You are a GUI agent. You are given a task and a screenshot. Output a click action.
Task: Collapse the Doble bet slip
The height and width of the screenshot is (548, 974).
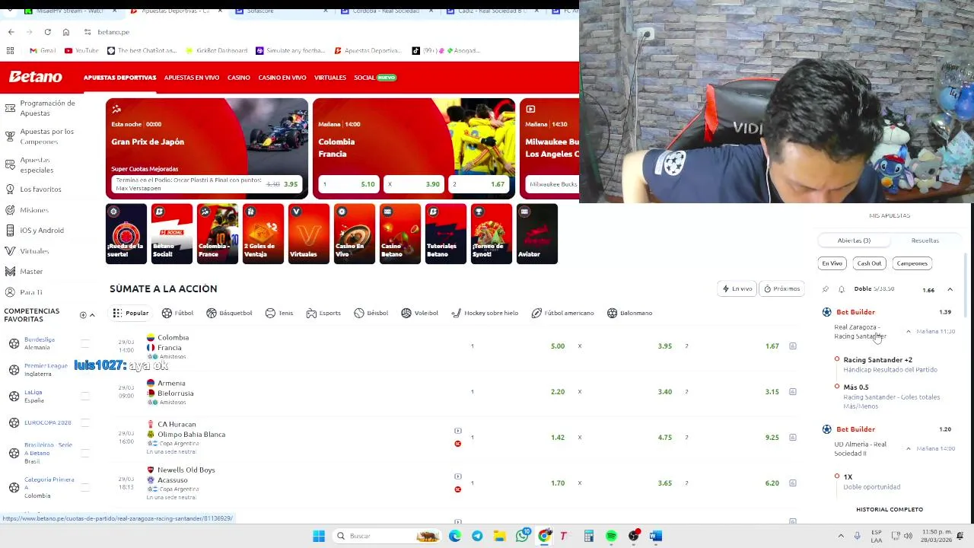[x=950, y=289]
